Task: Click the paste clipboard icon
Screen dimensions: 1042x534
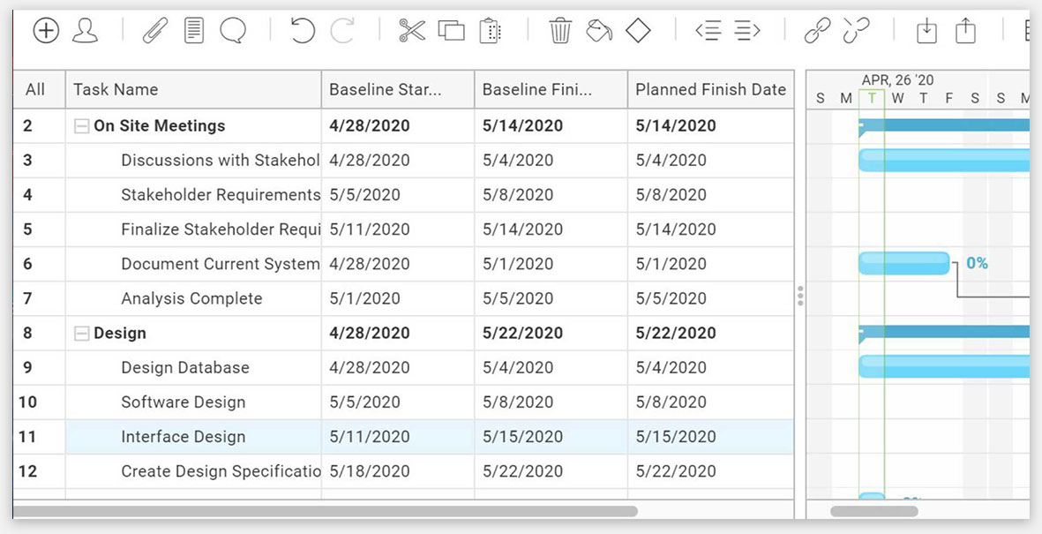Action: tap(490, 31)
